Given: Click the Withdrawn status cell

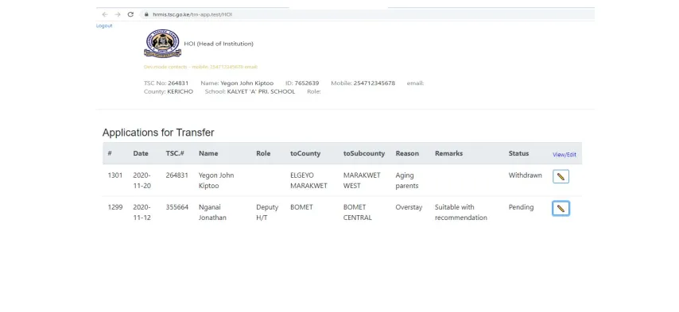Looking at the screenshot, I should tap(526, 175).
